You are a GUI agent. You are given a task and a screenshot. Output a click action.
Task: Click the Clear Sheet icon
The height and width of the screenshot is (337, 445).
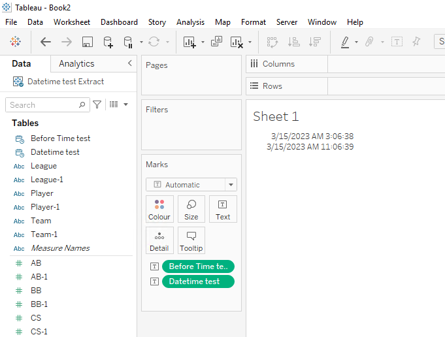237,42
